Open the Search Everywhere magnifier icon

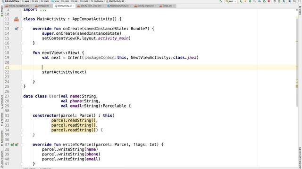click(294, 1)
